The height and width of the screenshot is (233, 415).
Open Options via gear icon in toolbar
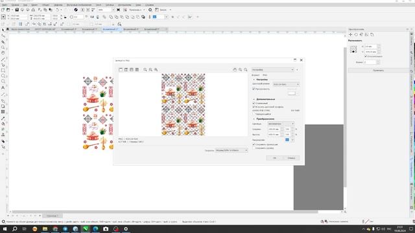tap(150, 10)
